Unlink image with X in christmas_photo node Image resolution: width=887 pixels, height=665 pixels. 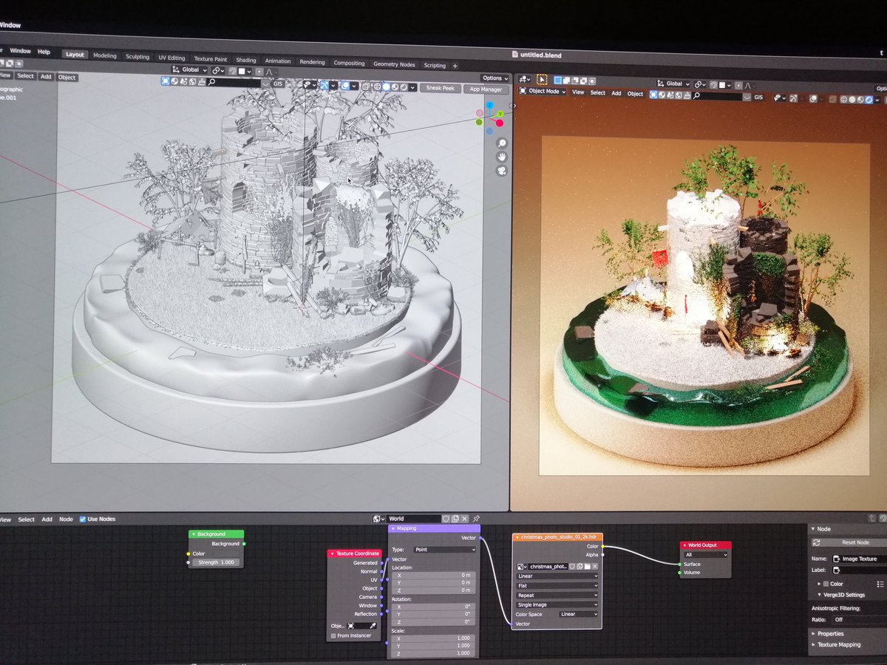click(x=595, y=566)
